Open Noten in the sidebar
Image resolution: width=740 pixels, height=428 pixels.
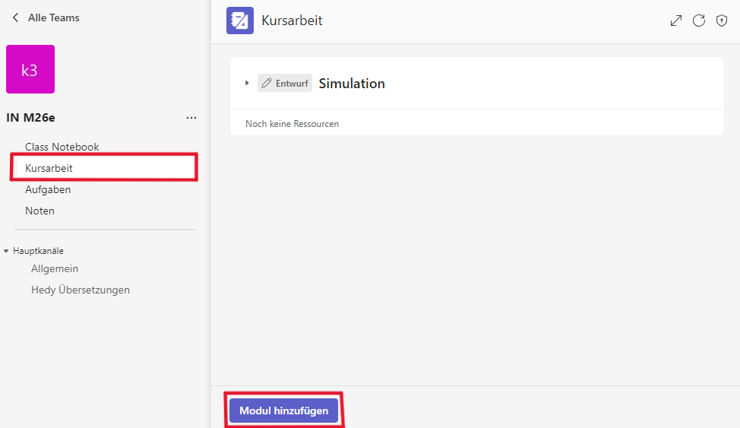(x=40, y=211)
